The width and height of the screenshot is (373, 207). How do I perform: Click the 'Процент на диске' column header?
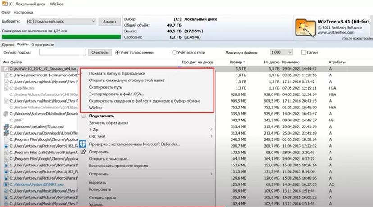click(197, 62)
